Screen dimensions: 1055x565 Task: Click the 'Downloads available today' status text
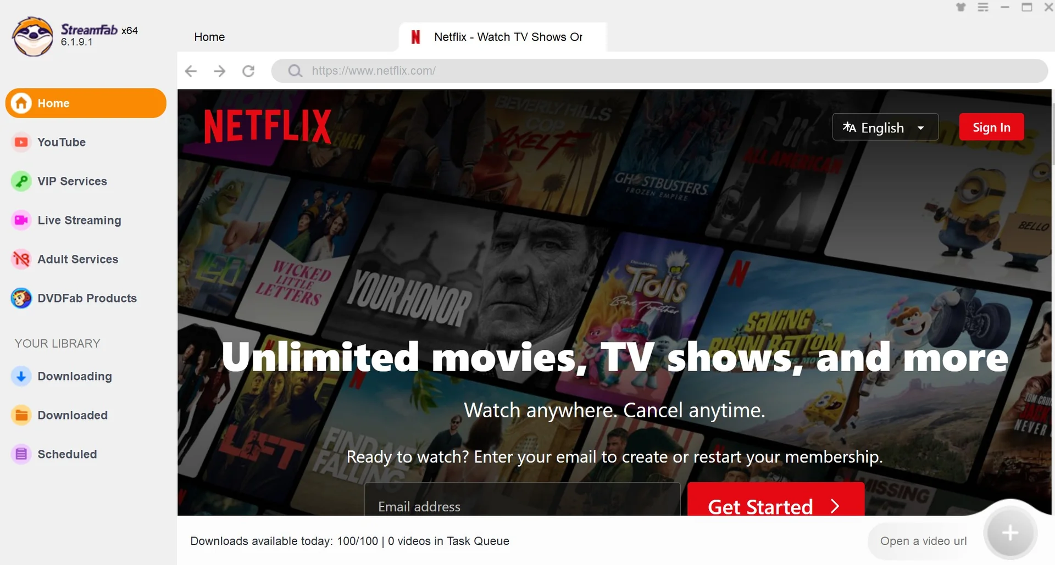(x=349, y=541)
